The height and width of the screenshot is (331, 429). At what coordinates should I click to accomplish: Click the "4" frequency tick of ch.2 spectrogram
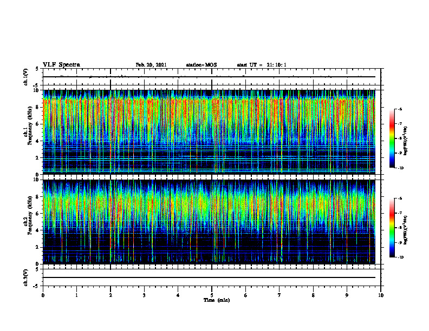(37, 230)
